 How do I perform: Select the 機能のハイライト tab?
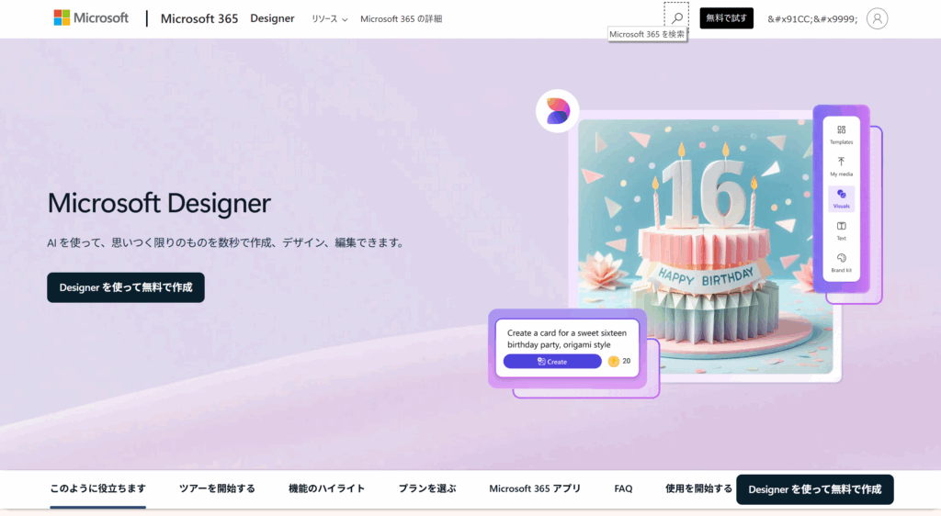click(326, 489)
